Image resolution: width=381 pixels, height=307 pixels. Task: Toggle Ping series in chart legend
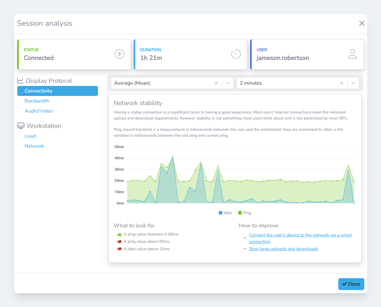(x=244, y=213)
